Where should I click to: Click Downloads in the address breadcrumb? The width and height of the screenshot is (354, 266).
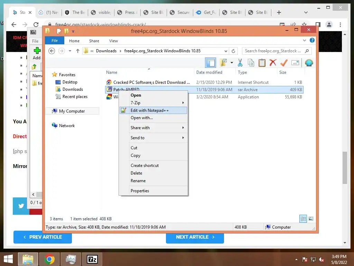point(106,51)
